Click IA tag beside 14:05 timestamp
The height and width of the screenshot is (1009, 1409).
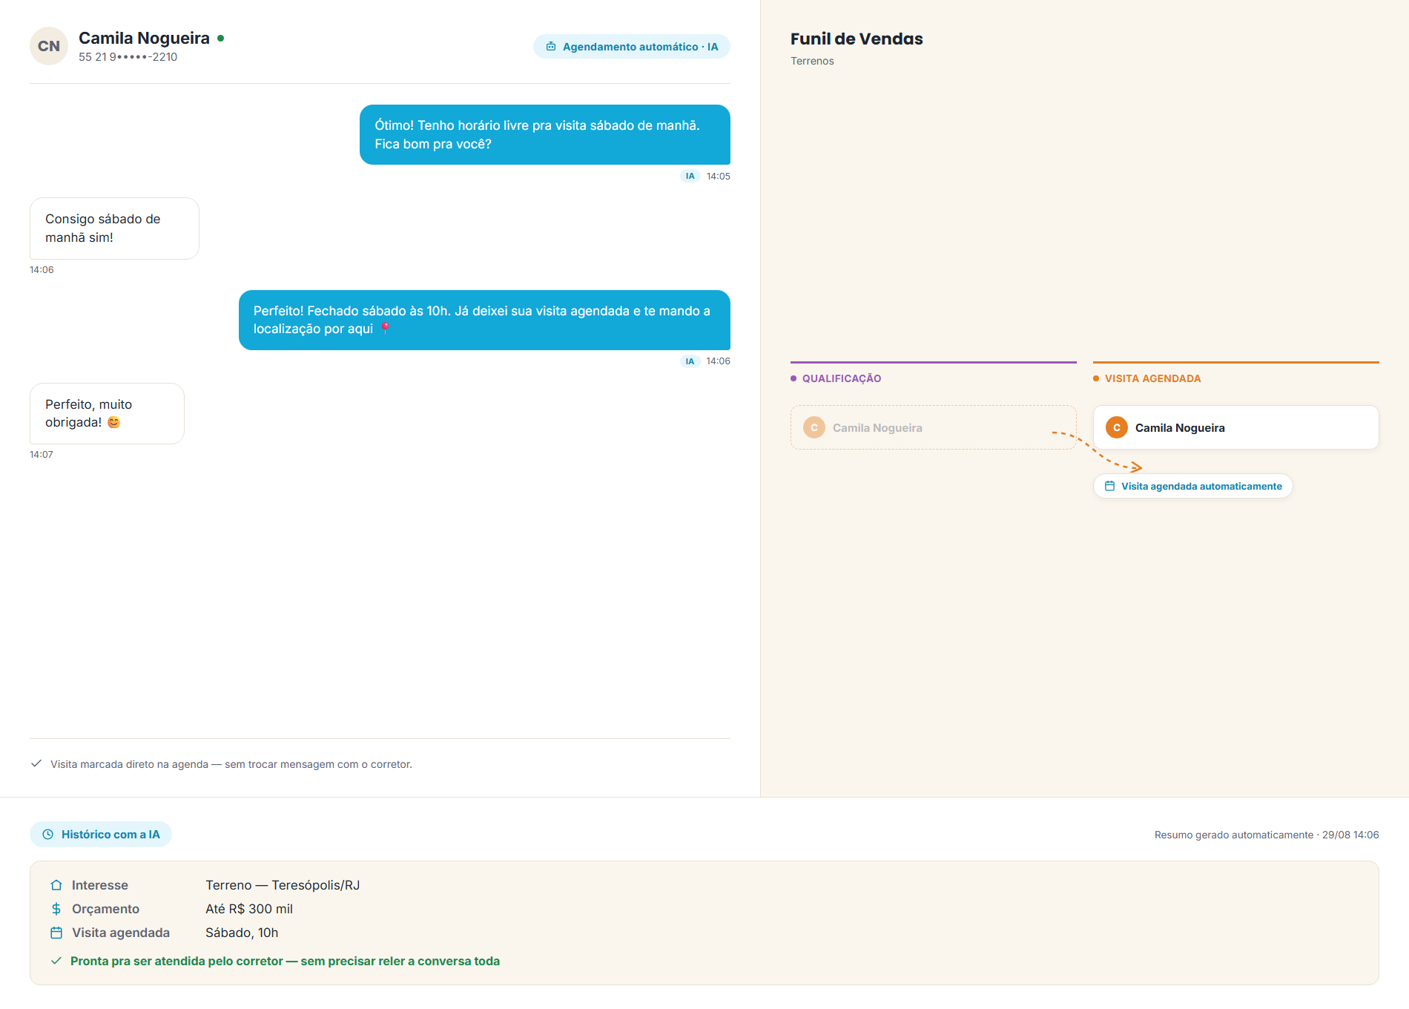pos(690,177)
